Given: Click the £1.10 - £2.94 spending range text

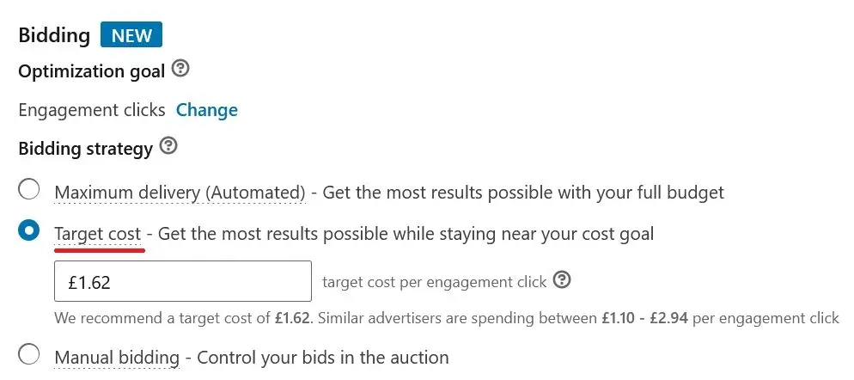Looking at the screenshot, I should (x=645, y=318).
